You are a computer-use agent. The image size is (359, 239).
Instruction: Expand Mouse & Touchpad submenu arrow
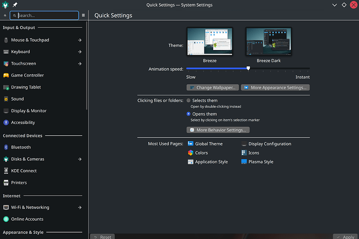point(80,40)
